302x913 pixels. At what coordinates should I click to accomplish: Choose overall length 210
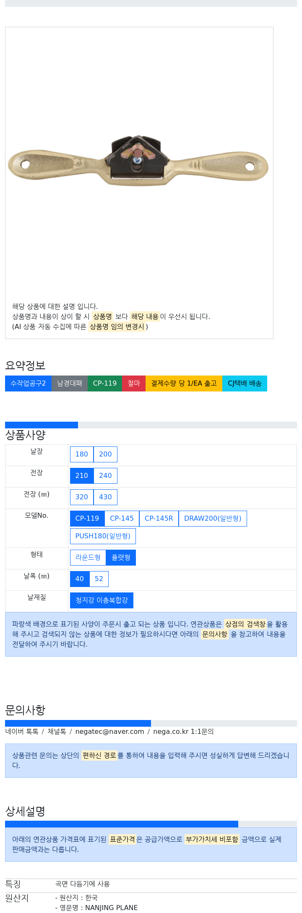[x=82, y=476]
